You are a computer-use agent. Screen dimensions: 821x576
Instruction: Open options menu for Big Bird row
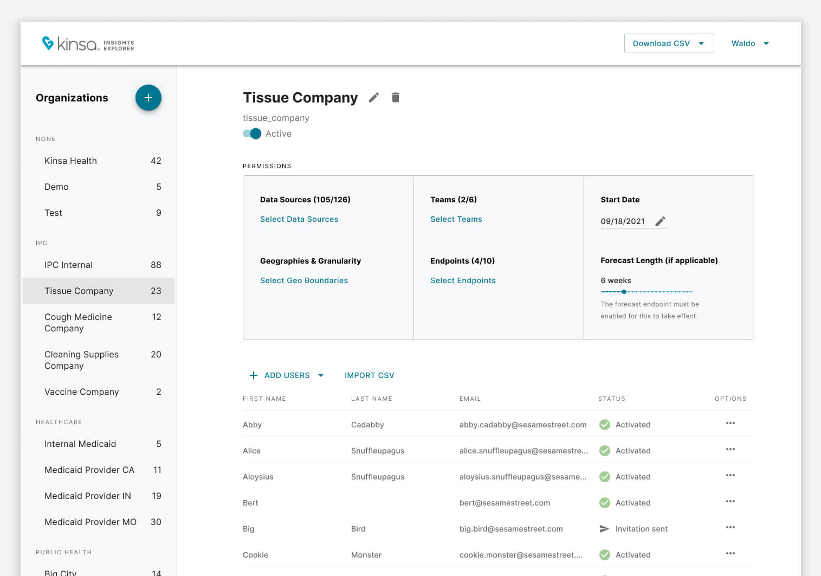coord(730,527)
